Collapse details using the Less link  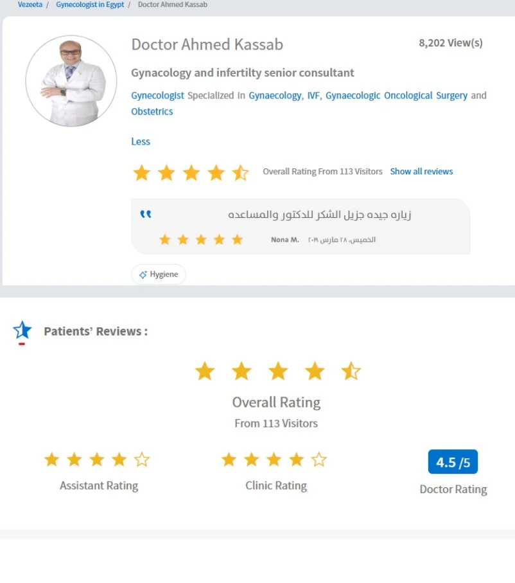click(x=140, y=141)
